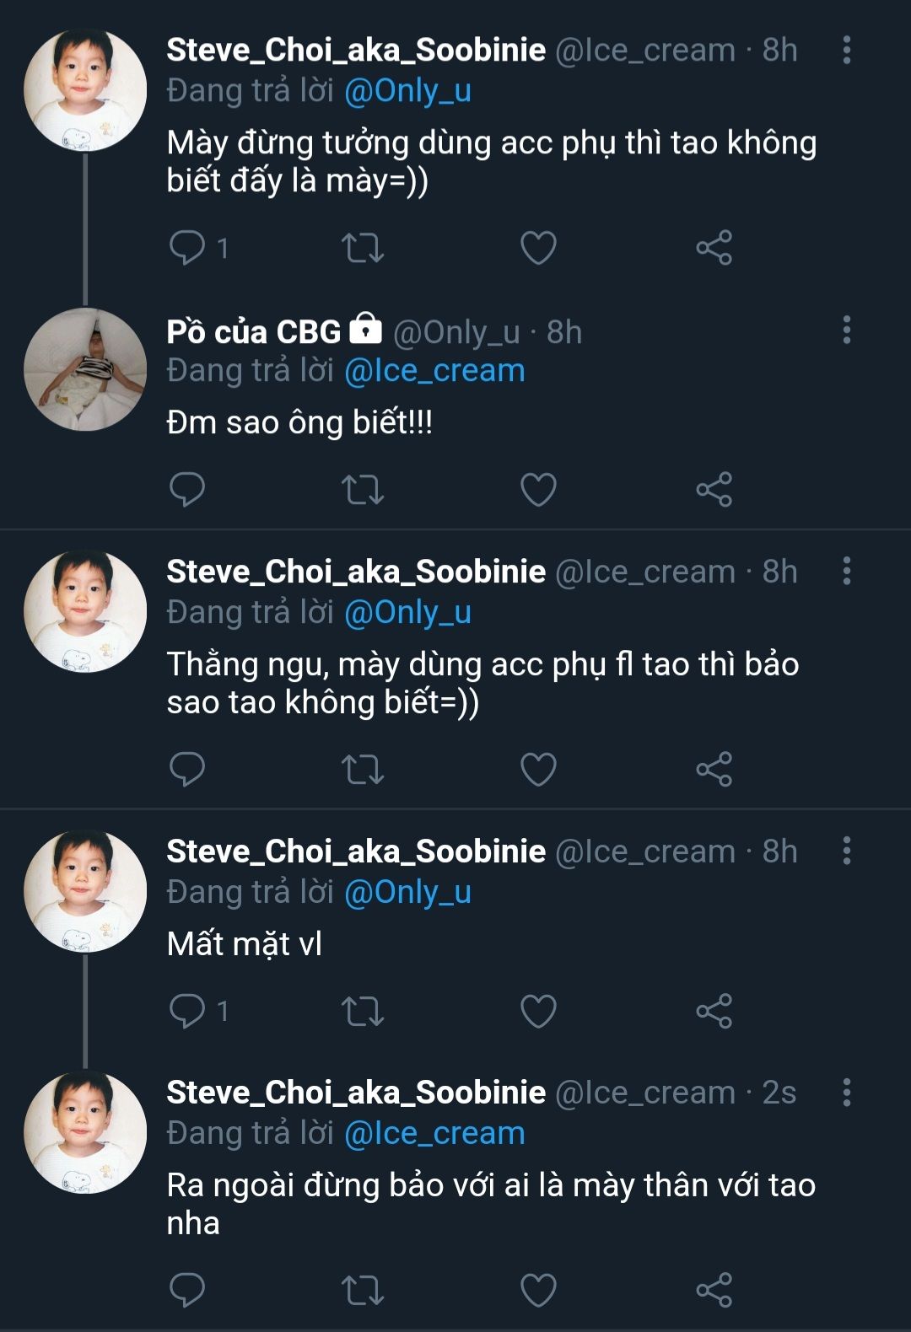Retweet the "Thằng ngu" tweet

pos(363,769)
